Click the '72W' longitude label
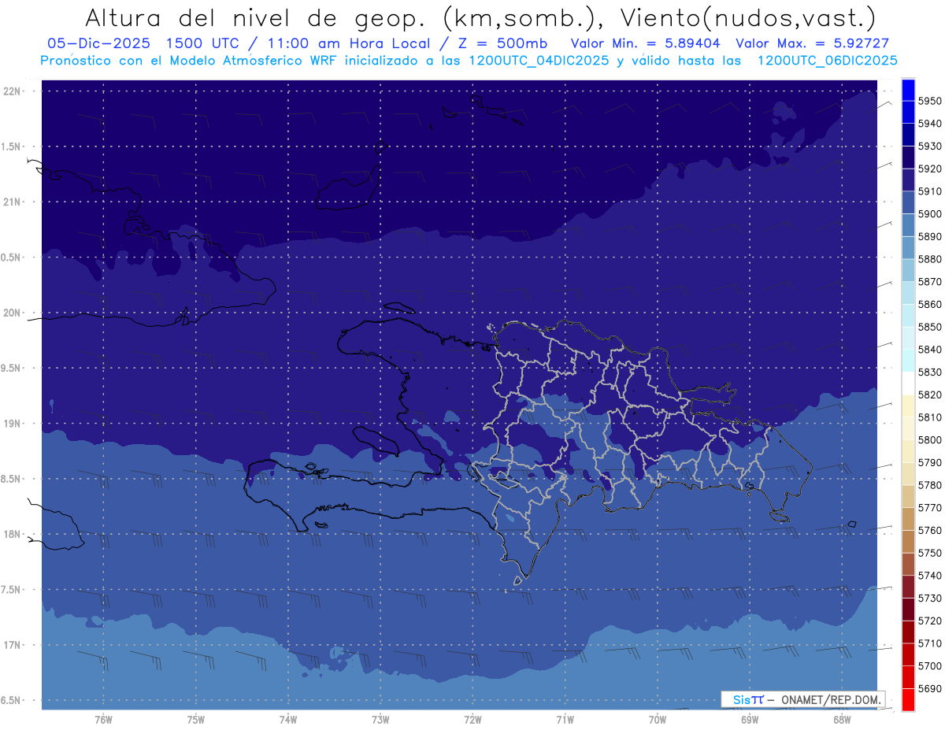945x730 pixels. 472,720
